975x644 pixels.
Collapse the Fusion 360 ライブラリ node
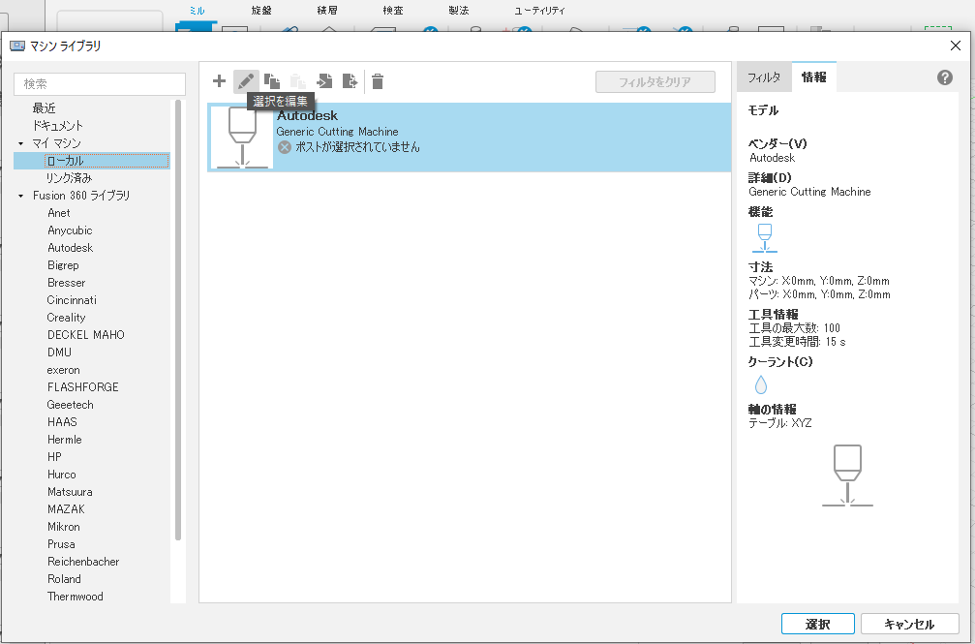tap(21, 196)
